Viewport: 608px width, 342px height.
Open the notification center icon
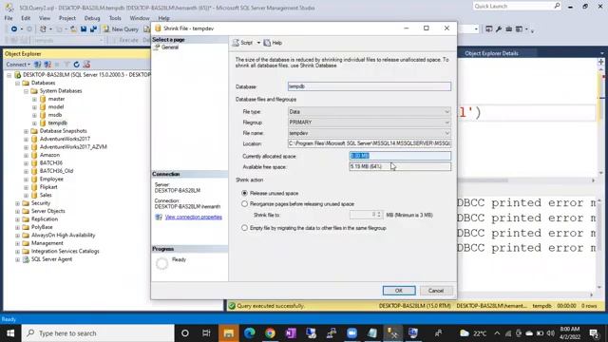tap(594, 333)
